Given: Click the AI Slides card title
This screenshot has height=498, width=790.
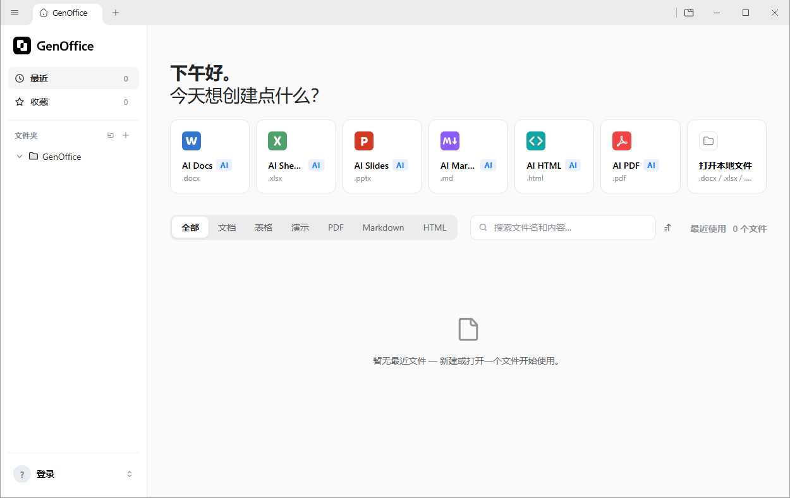Looking at the screenshot, I should tap(372, 166).
